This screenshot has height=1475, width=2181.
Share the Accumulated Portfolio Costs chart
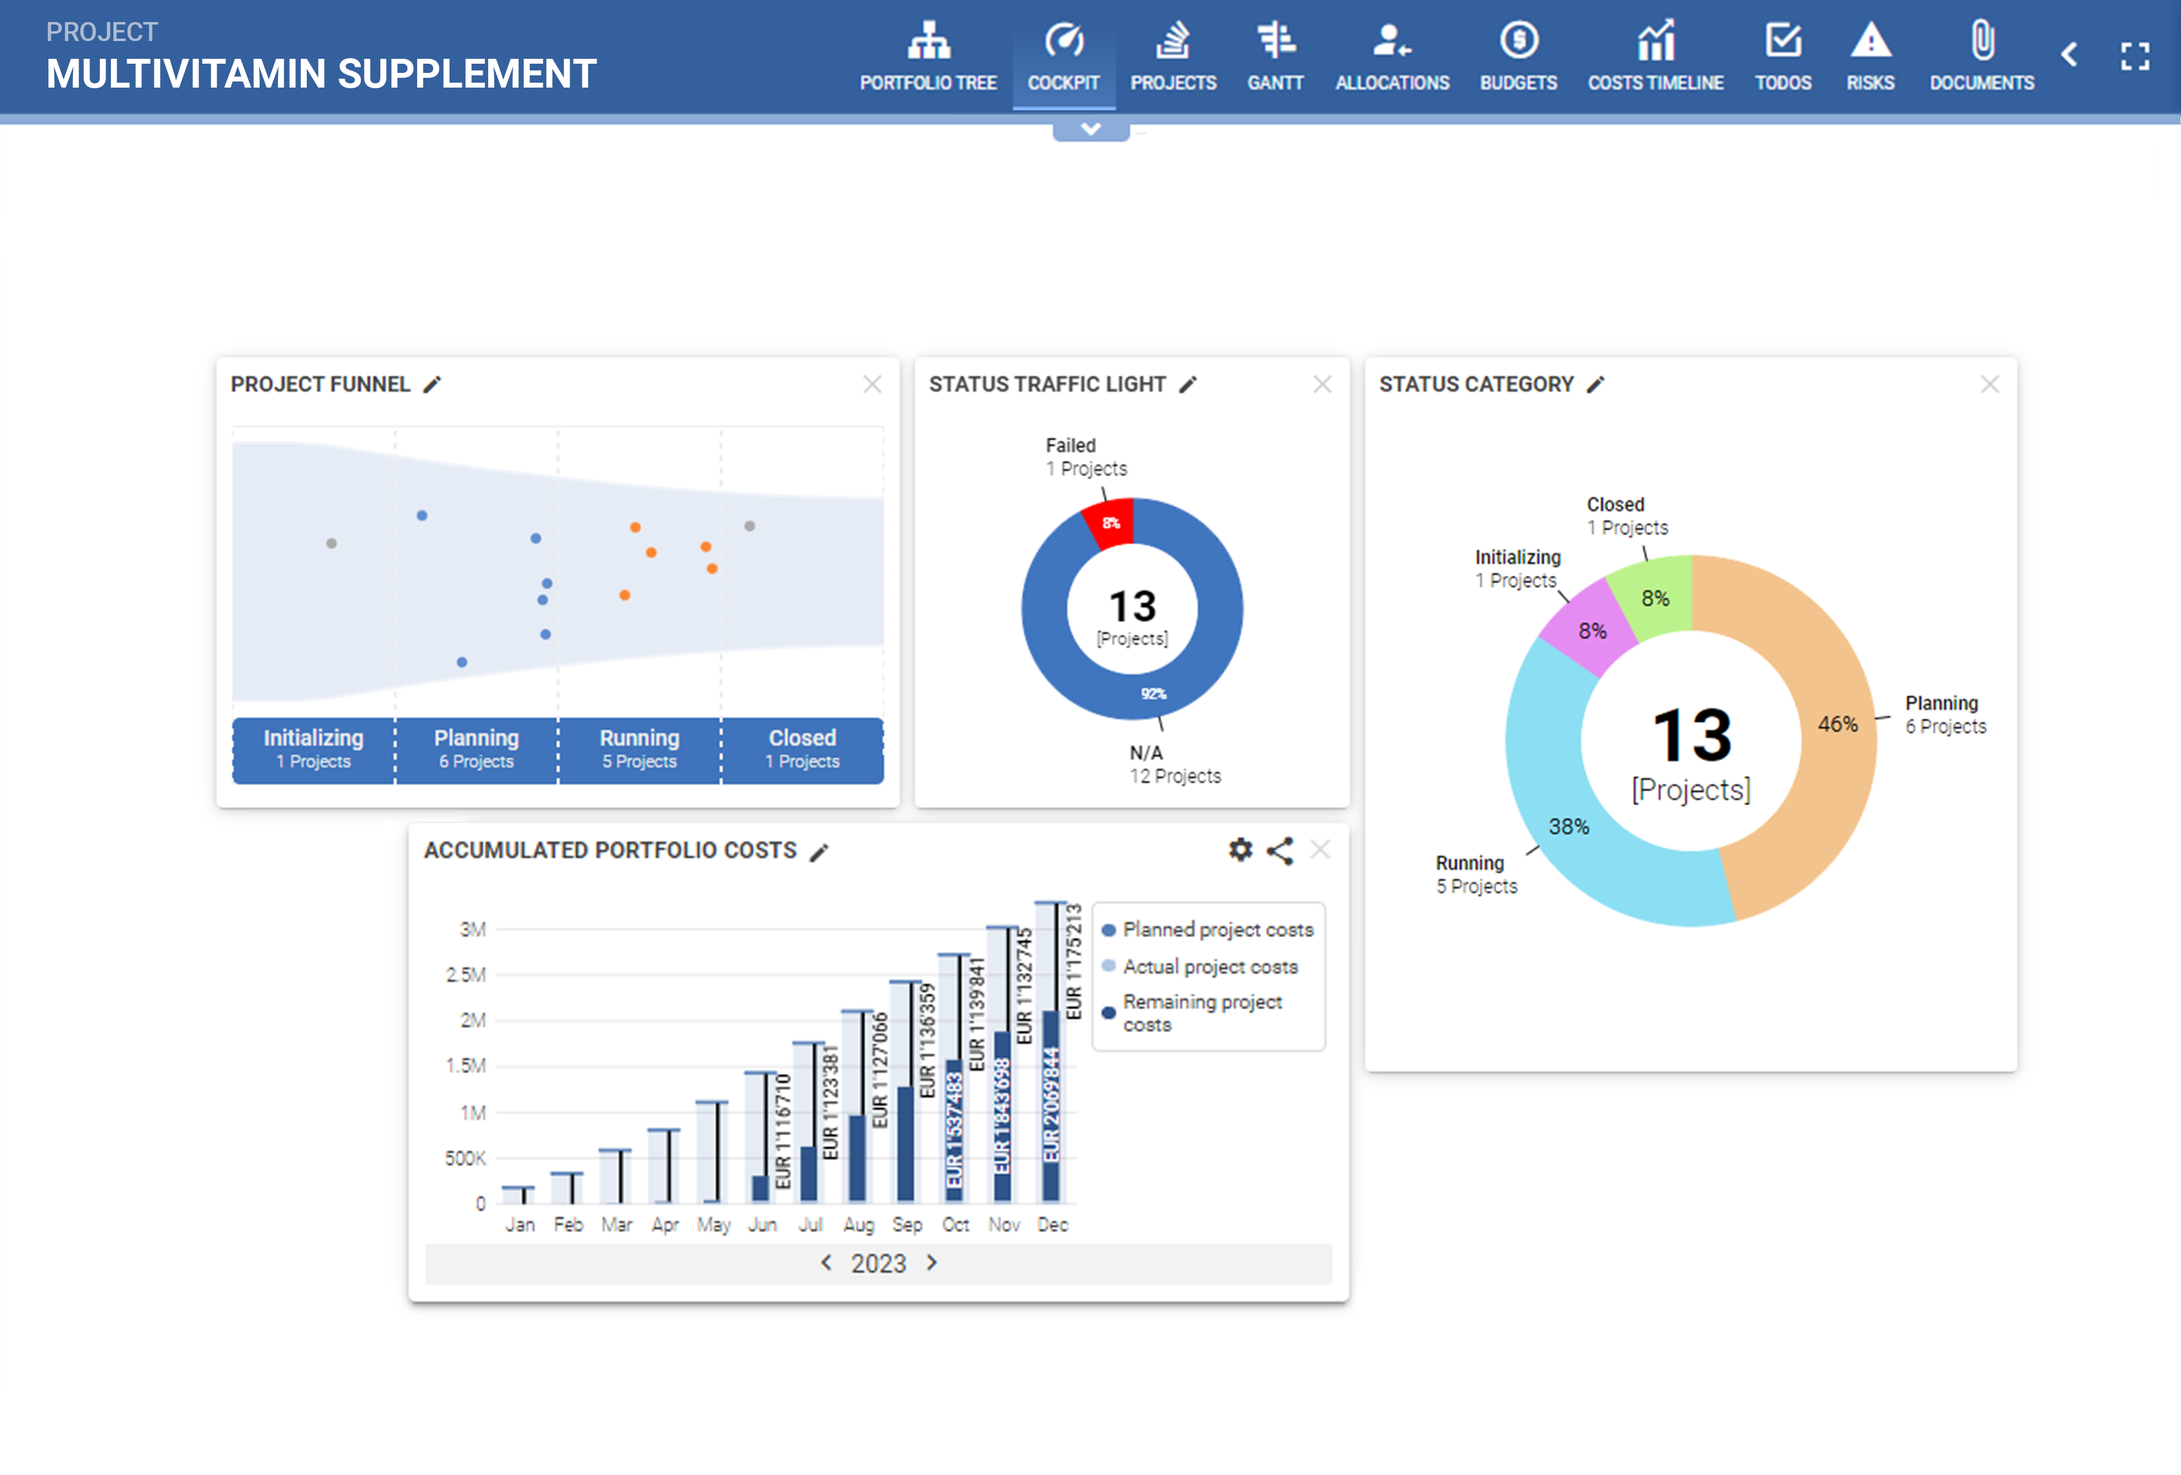[x=1280, y=850]
